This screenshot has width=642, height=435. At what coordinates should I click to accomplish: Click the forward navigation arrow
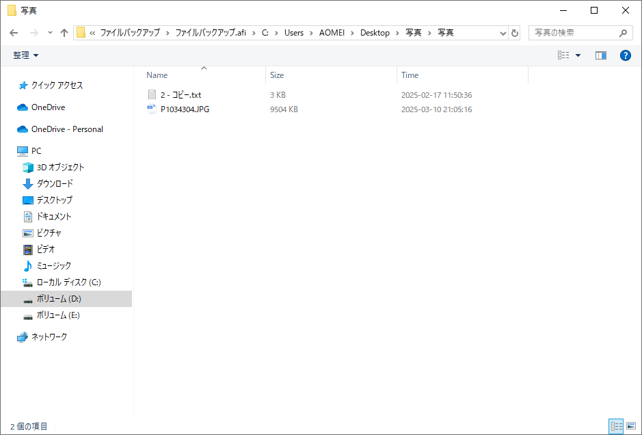(34, 33)
